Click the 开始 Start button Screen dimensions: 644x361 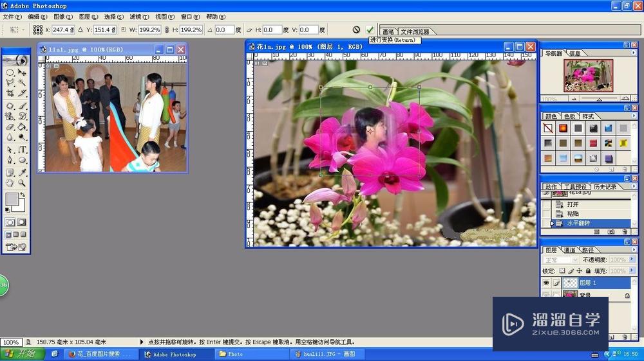click(x=22, y=354)
